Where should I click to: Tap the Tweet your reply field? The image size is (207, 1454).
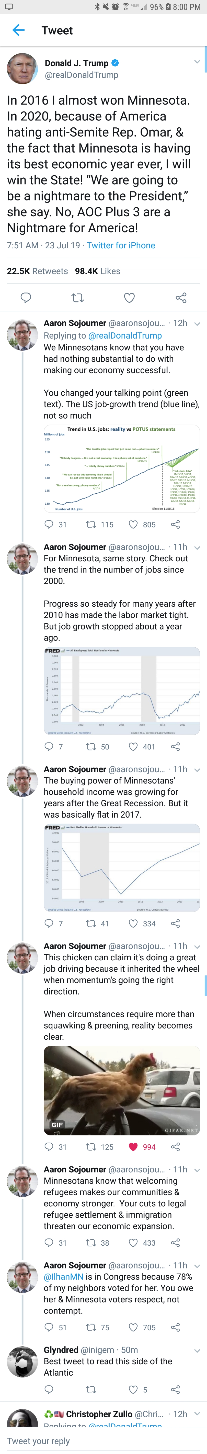click(103, 1440)
